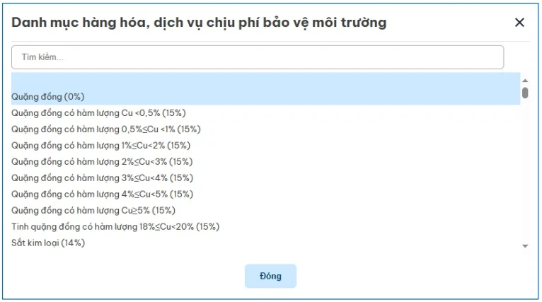Viewport: 542px width, 302px height.
Task: Pick the 1%≤Cu<2% copper ore entry
Action: tap(100, 145)
